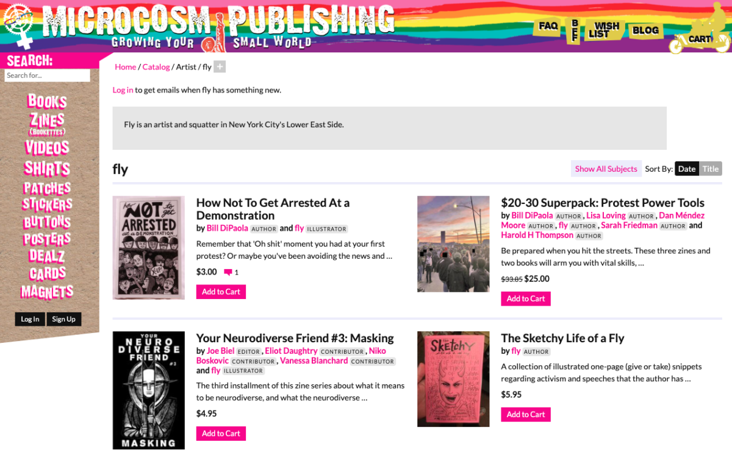The image size is (732, 450).
Task: Open the FAQ header sign
Action: click(547, 27)
